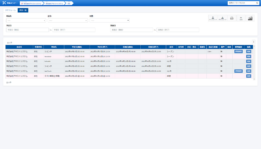Screen dimensions: 261x149
Task: Switch to the スケジュール tab
Action: coord(10,10)
